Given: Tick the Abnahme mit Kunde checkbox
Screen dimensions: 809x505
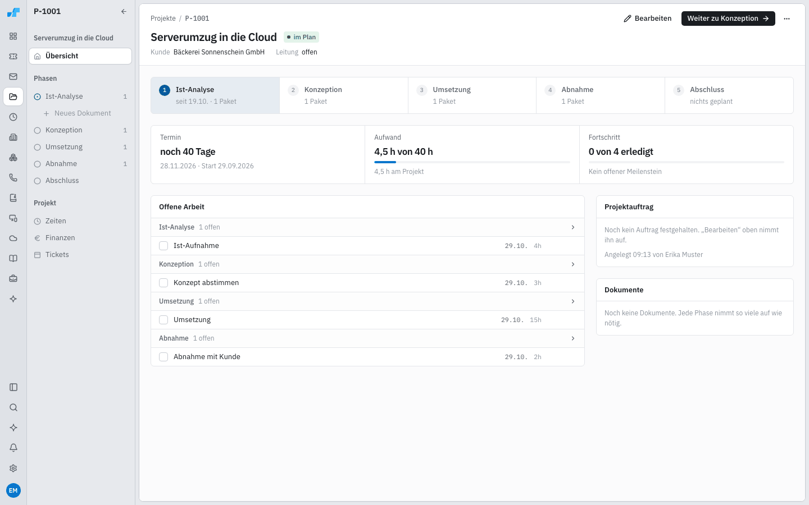Looking at the screenshot, I should coord(163,357).
